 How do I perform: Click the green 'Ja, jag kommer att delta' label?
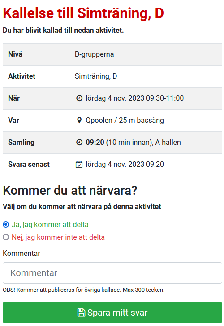point(50,225)
